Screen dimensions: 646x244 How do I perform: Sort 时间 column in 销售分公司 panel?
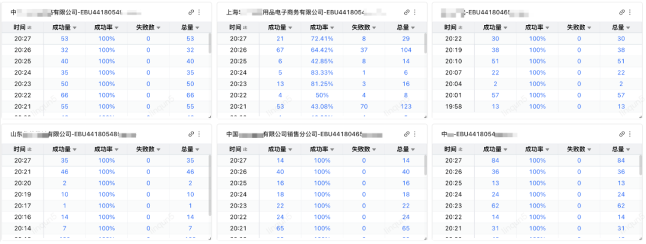click(x=244, y=149)
